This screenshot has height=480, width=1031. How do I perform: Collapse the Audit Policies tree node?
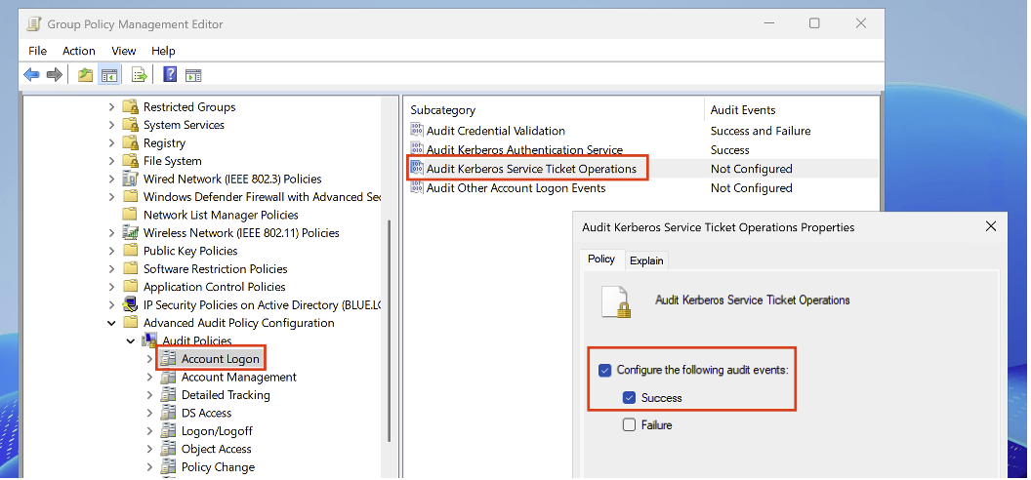point(131,341)
